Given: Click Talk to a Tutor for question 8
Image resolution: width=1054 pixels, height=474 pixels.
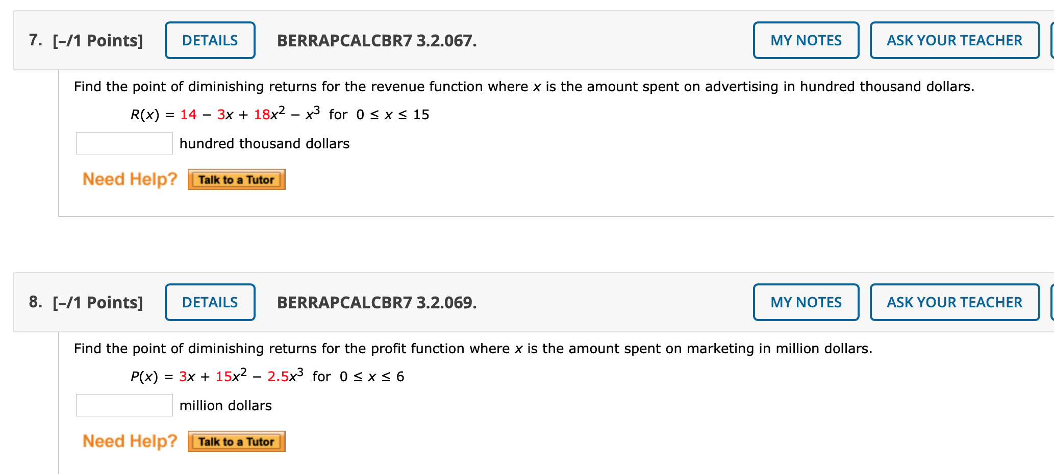Looking at the screenshot, I should point(236,441).
